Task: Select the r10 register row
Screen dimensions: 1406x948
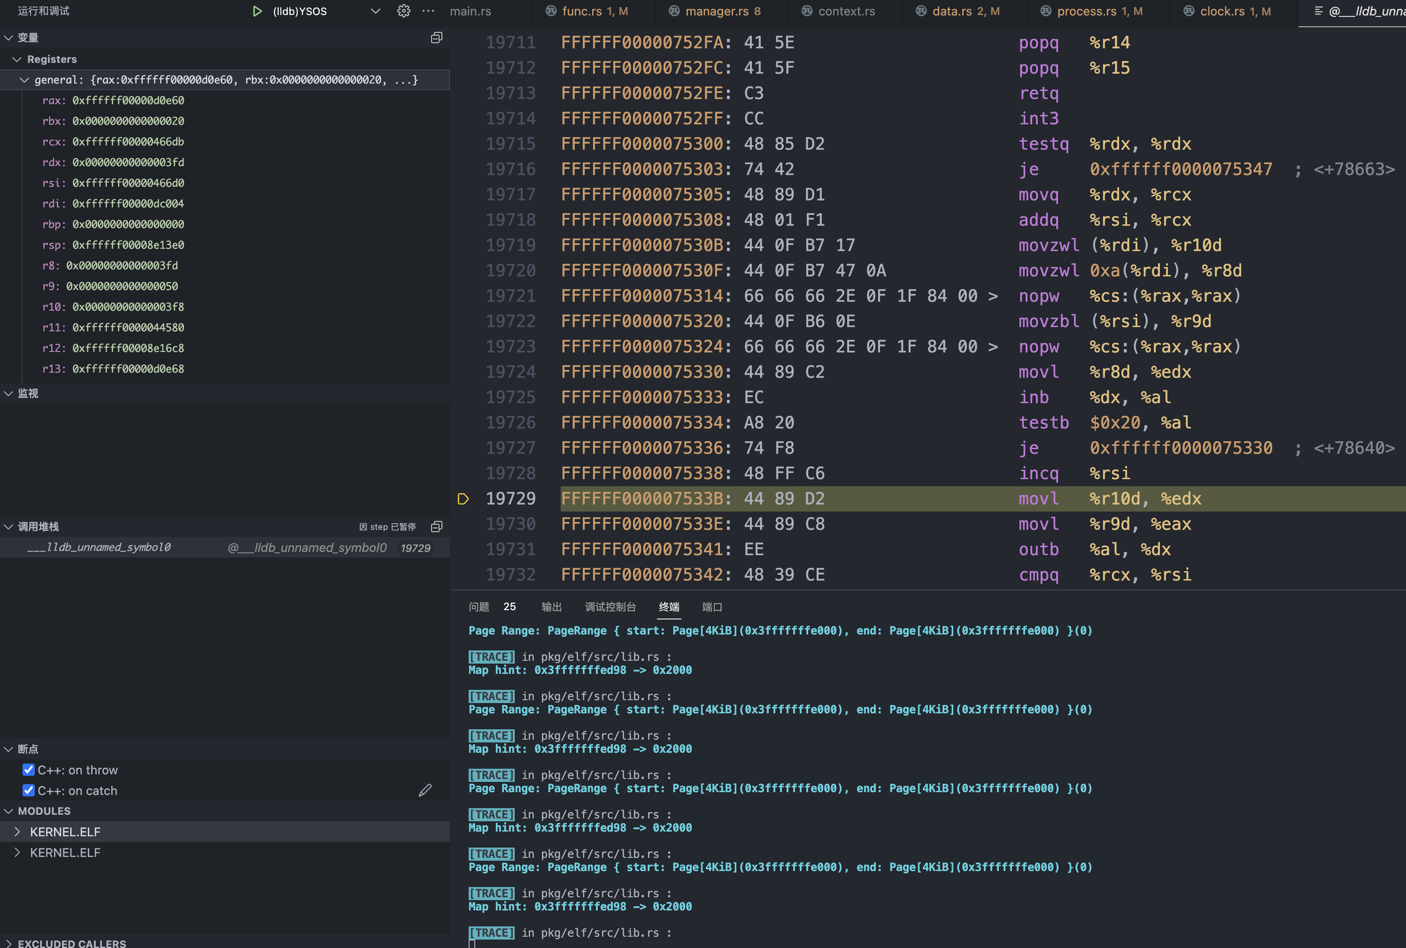Action: (224, 306)
